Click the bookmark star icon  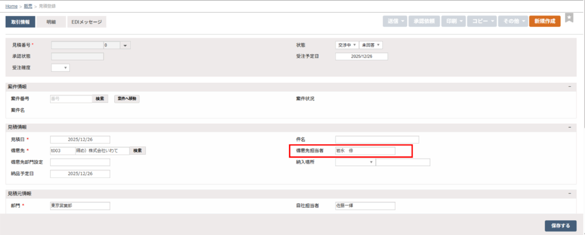pyautogui.click(x=569, y=18)
